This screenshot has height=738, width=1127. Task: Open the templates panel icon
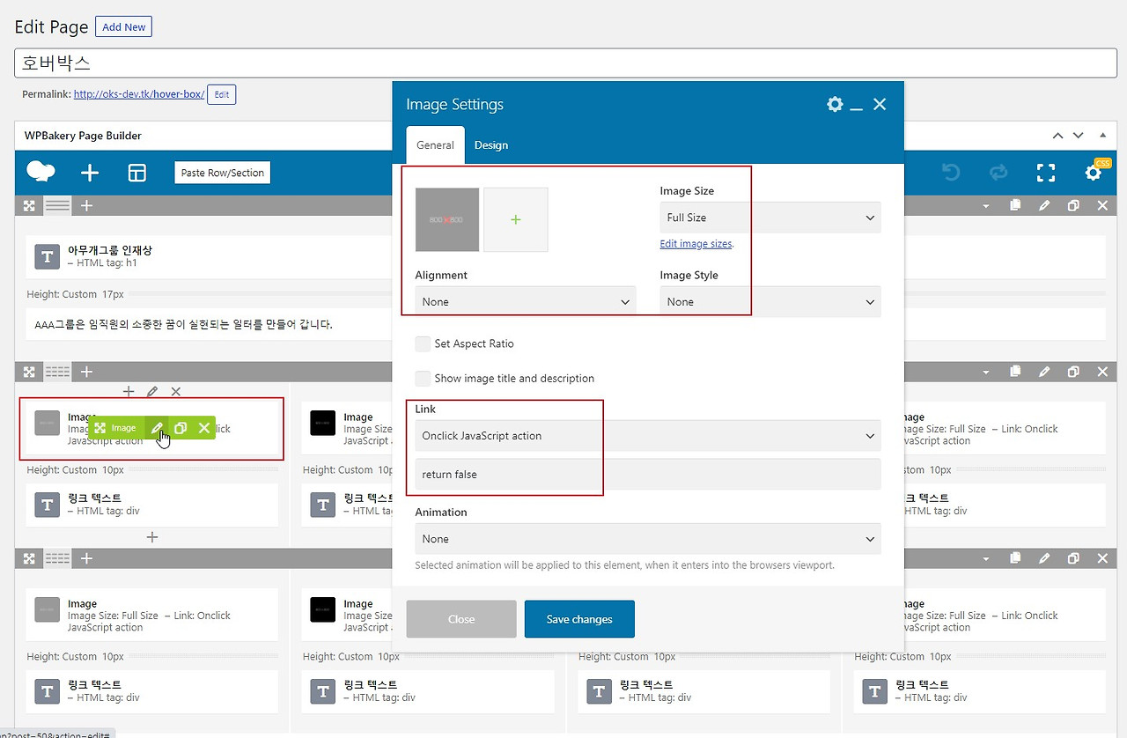(137, 173)
